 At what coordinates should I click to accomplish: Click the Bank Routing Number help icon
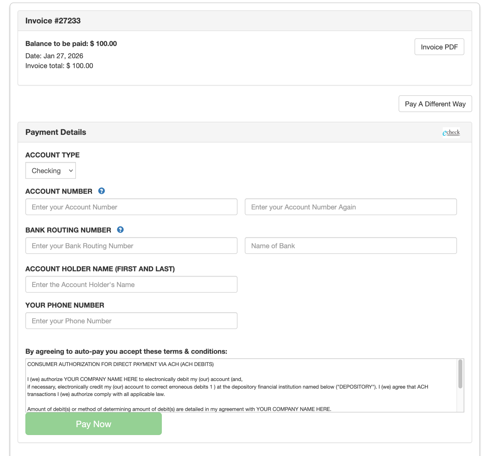pyautogui.click(x=120, y=230)
